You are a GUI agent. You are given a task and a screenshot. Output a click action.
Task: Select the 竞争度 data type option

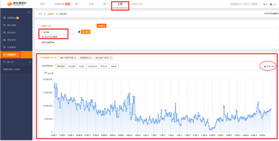(x=114, y=66)
